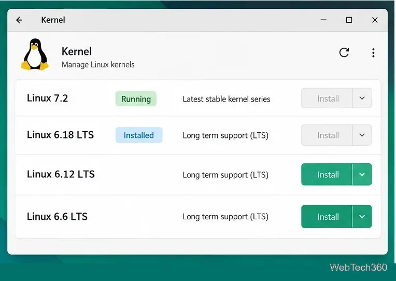Go back using the arrow beside Kernel title
The width and height of the screenshot is (396, 281).
coord(19,20)
